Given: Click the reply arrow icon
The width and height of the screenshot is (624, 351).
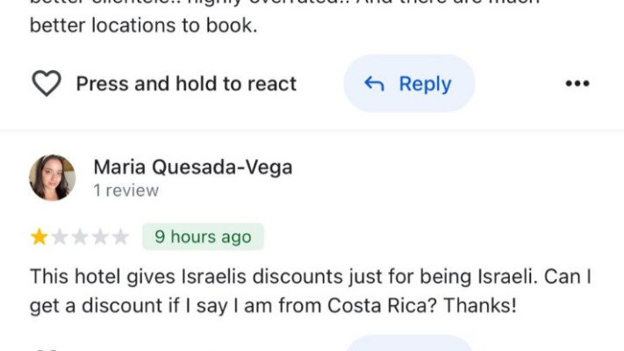Looking at the screenshot, I should tap(375, 84).
